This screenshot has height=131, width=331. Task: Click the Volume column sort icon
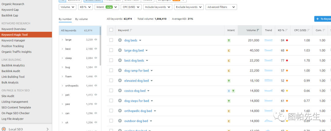pyautogui.click(x=258, y=30)
